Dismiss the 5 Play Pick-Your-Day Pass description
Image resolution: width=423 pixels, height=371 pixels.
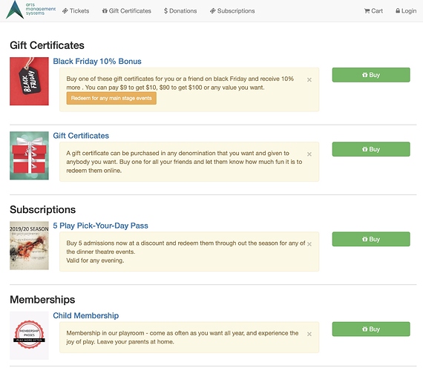pos(309,244)
